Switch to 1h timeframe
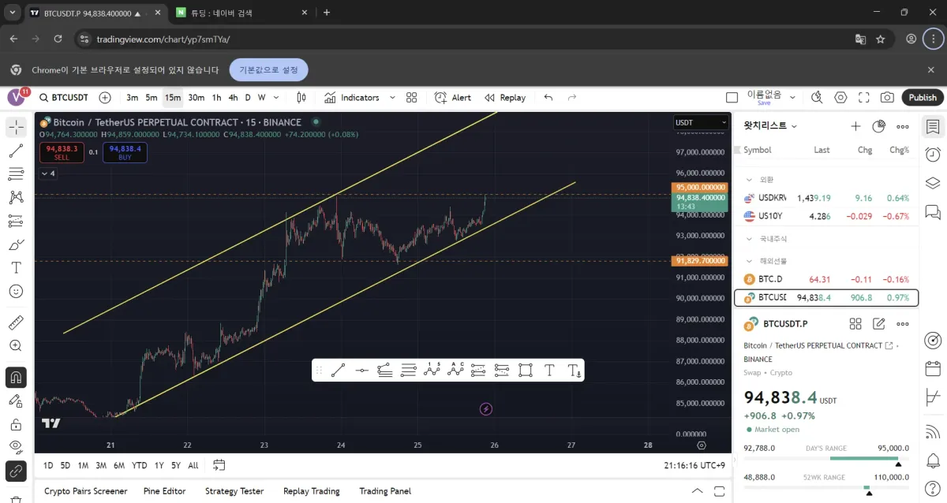 (x=217, y=98)
